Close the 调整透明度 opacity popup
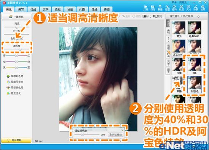The width and height of the screenshot is (209, 150). pyautogui.click(x=122, y=130)
